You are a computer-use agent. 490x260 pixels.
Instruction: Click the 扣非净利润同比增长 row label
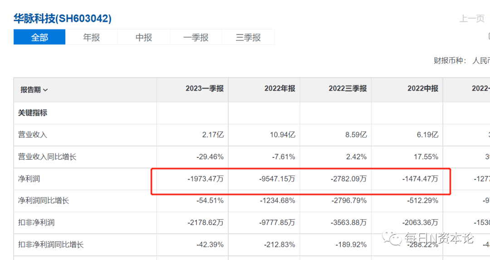[x=51, y=245]
